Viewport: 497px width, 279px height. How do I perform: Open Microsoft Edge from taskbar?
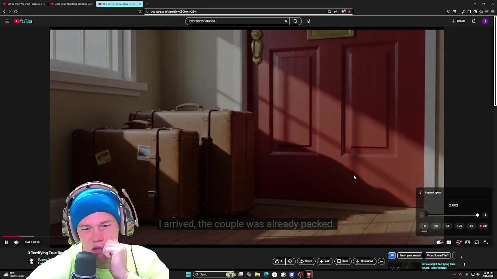click(x=266, y=274)
